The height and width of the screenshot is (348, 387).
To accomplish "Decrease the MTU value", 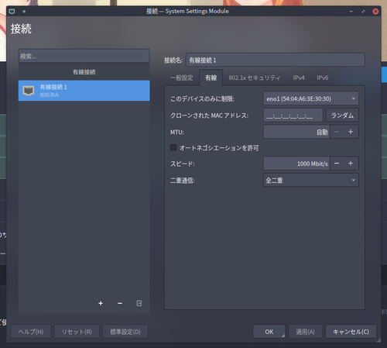I will click(x=337, y=132).
